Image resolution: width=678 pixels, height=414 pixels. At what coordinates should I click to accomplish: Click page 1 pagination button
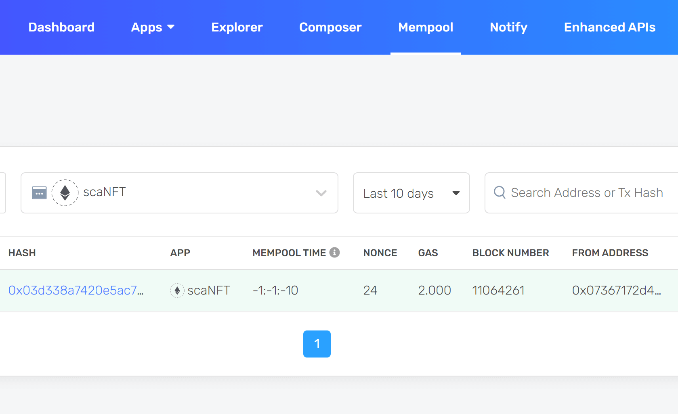[x=317, y=344]
